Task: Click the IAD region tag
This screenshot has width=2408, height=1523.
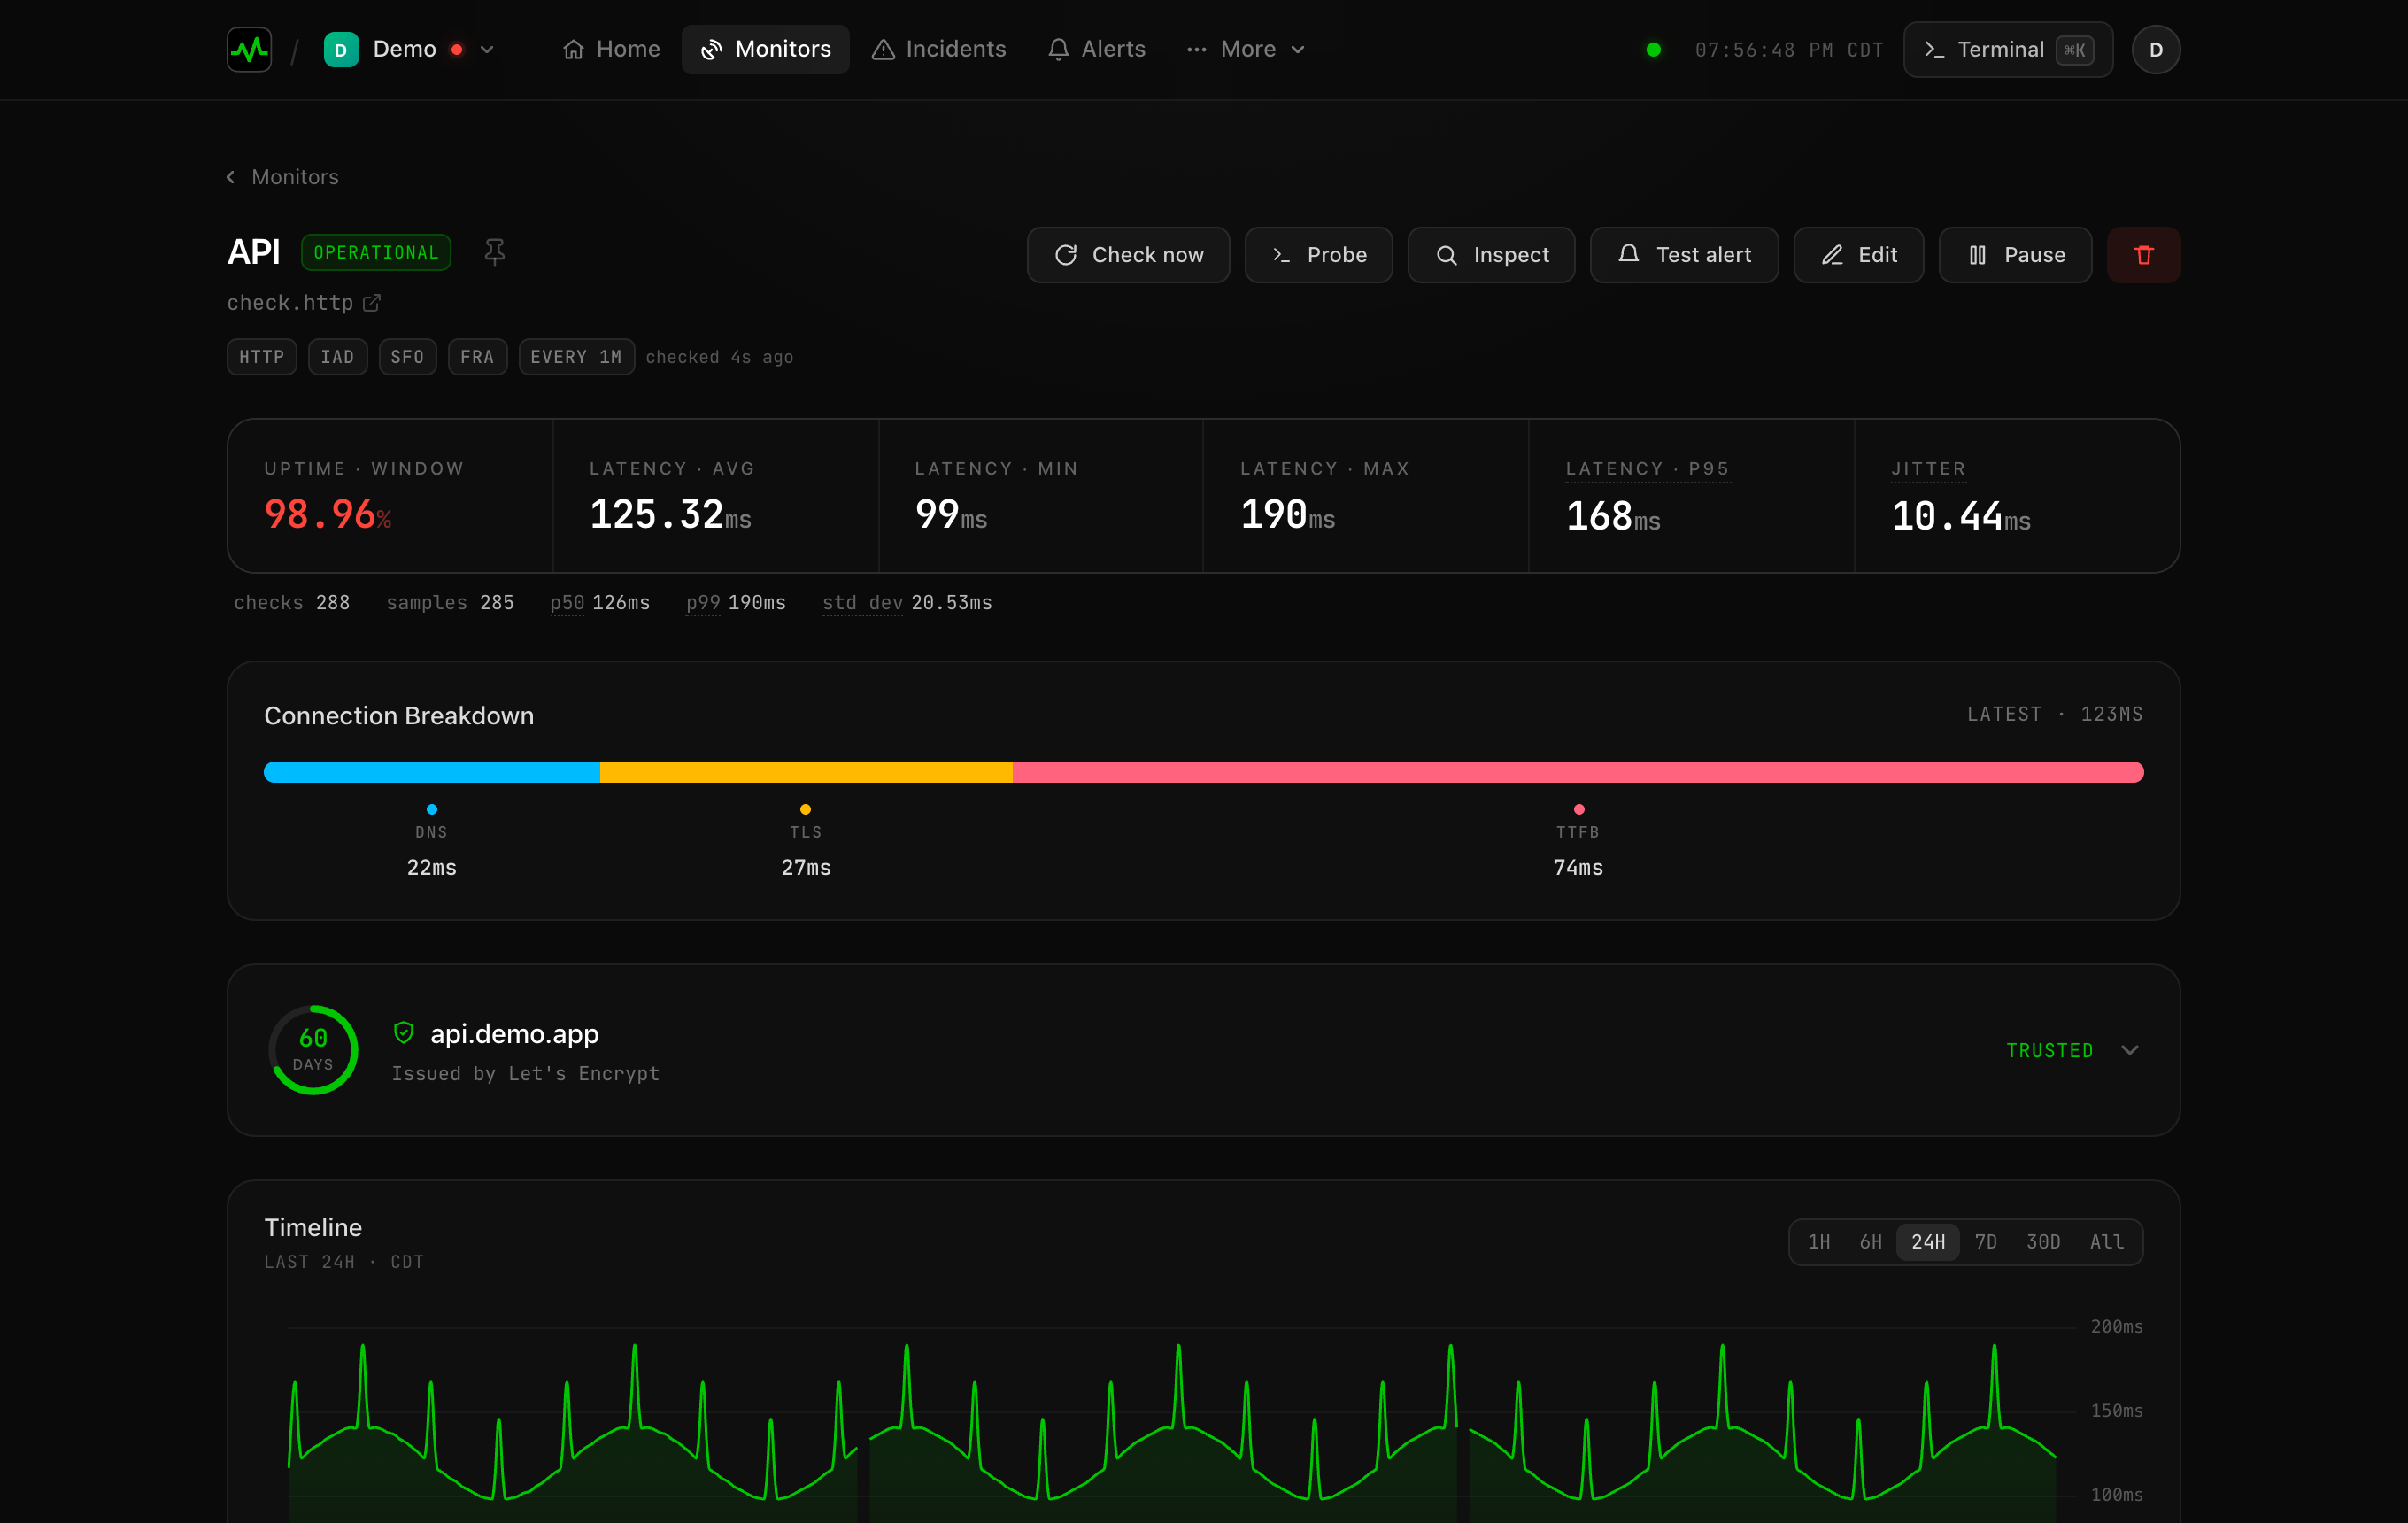Action: [x=338, y=357]
